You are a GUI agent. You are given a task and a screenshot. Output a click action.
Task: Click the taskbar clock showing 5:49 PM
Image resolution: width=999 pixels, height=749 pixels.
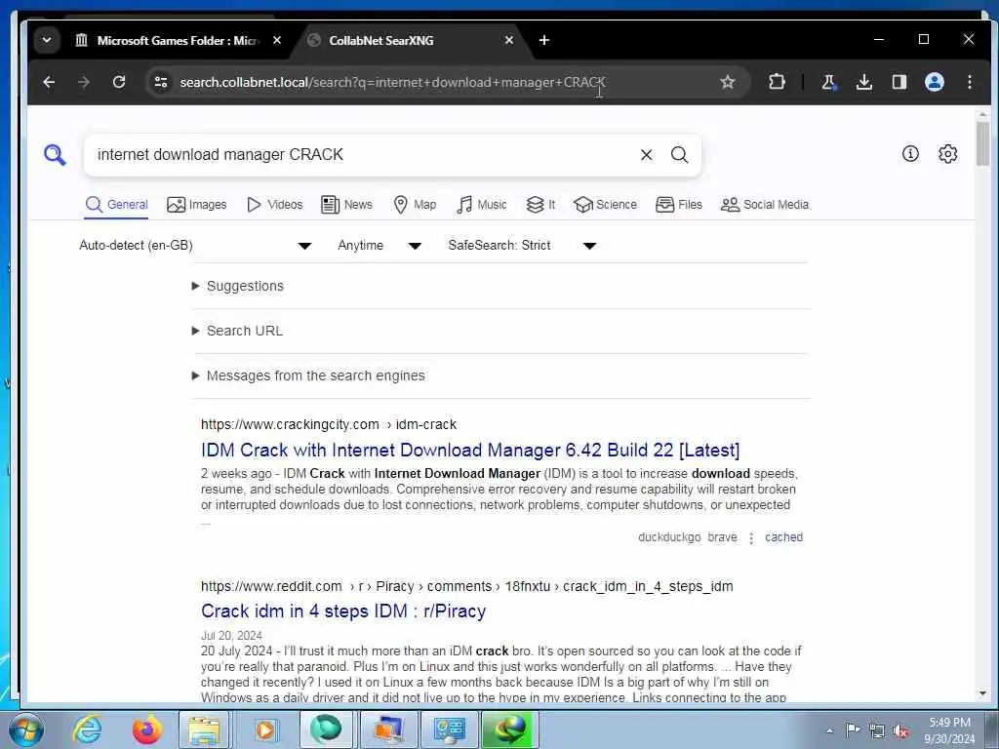point(949,730)
